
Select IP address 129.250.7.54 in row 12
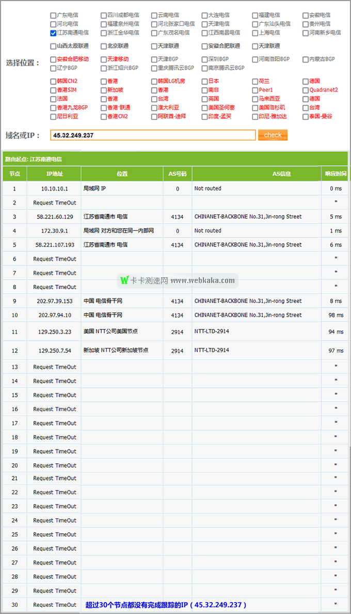(x=55, y=351)
